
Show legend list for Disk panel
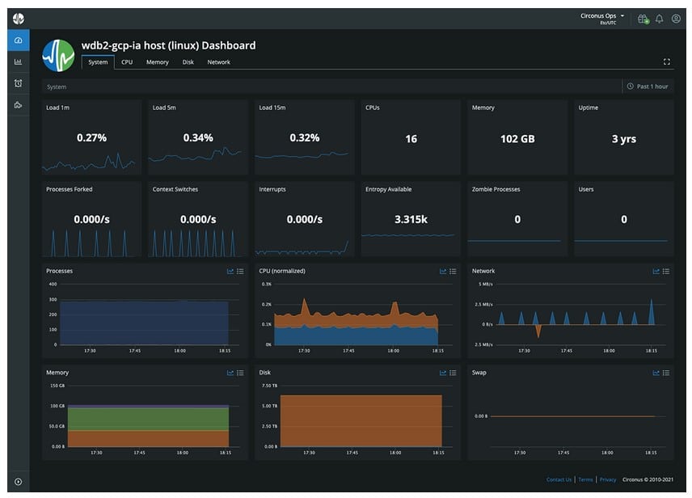[x=453, y=373]
